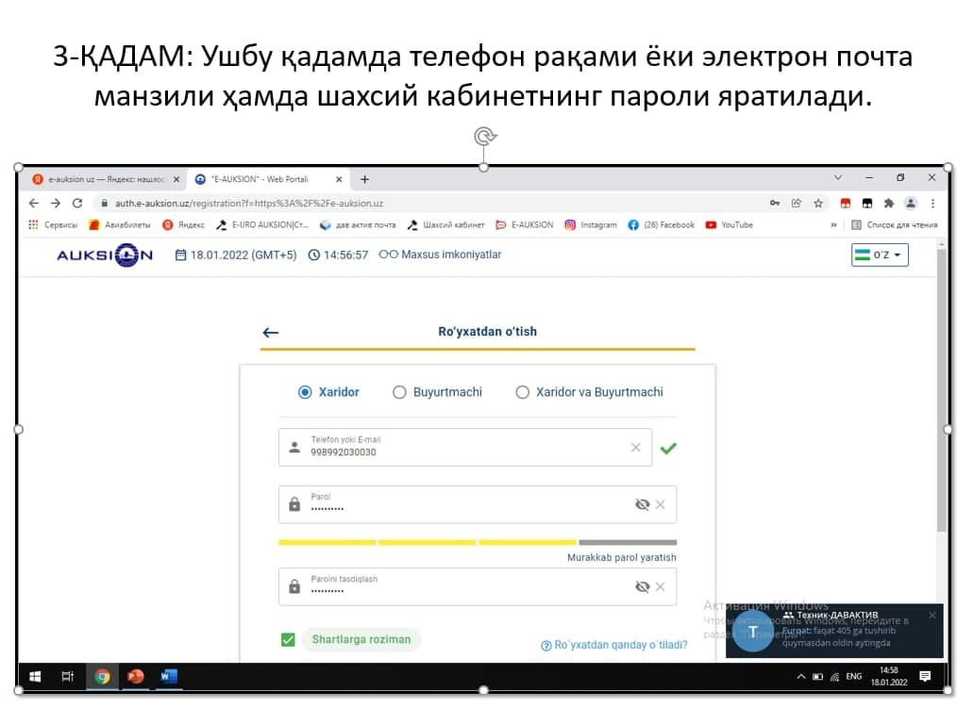957x708 pixels.
Task: Clear the Parol field with X
Action: (x=661, y=504)
